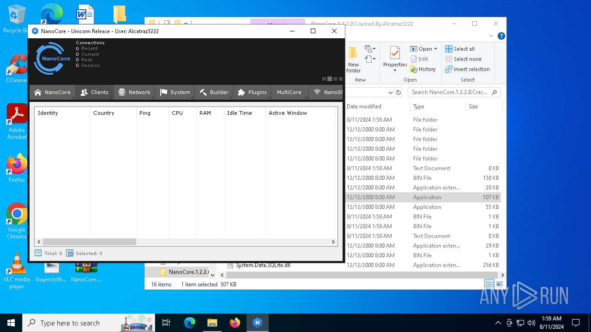Expand the address bar history dropdown
The width and height of the screenshot is (591, 332).
tap(390, 92)
